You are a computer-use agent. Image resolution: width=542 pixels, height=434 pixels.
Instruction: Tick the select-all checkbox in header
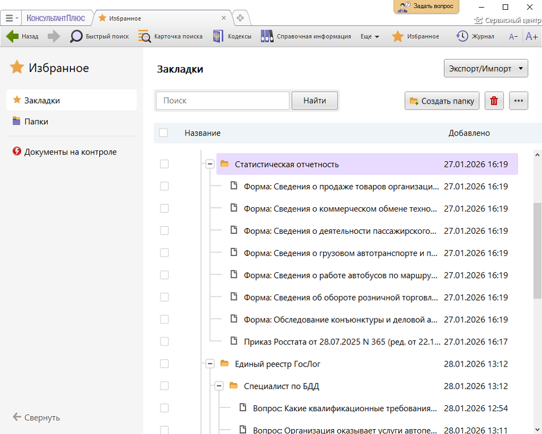click(164, 133)
